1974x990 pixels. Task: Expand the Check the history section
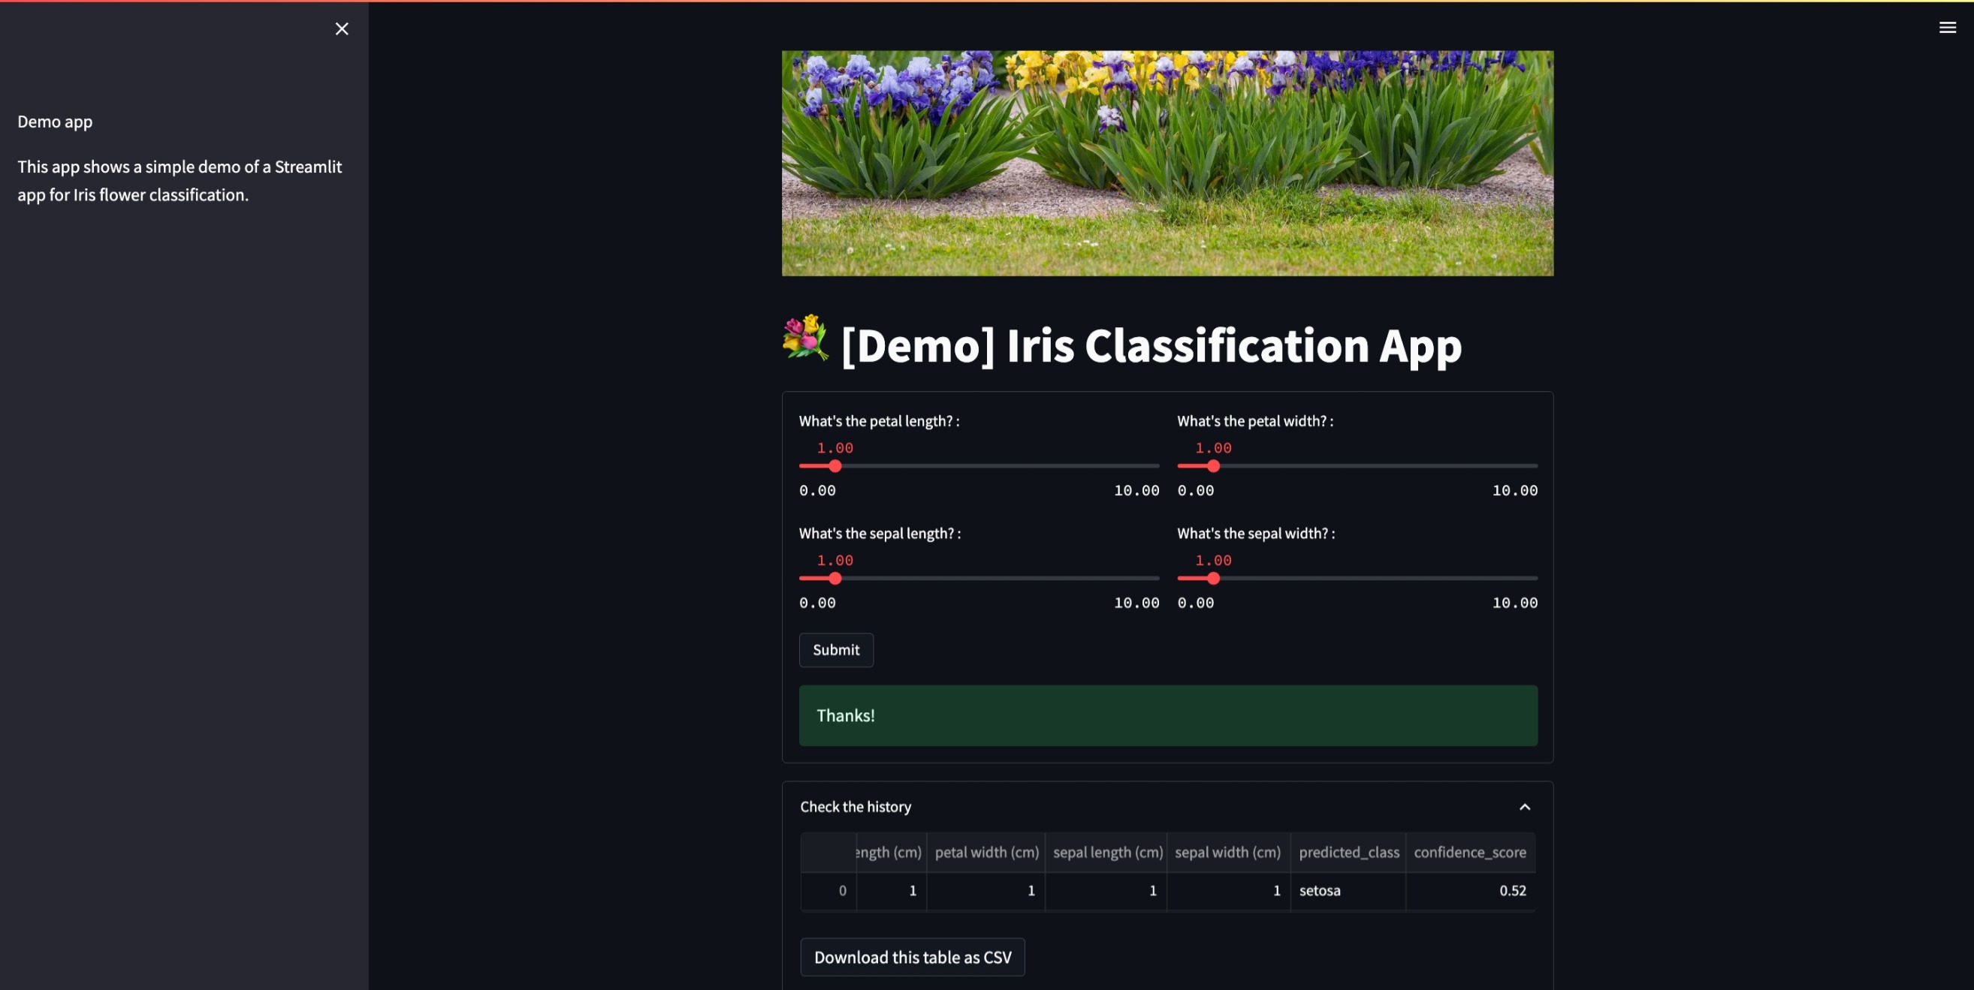pos(856,806)
